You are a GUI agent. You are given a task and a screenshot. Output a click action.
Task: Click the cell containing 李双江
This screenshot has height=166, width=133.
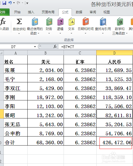tap(16, 87)
